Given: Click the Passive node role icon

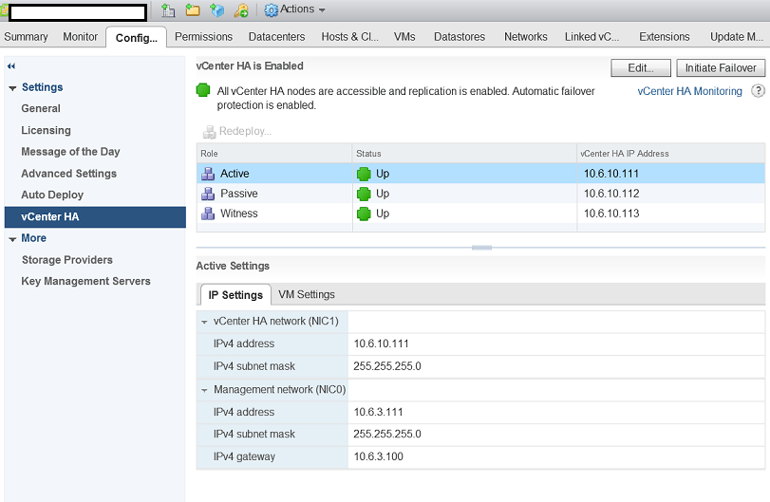Looking at the screenshot, I should point(208,194).
